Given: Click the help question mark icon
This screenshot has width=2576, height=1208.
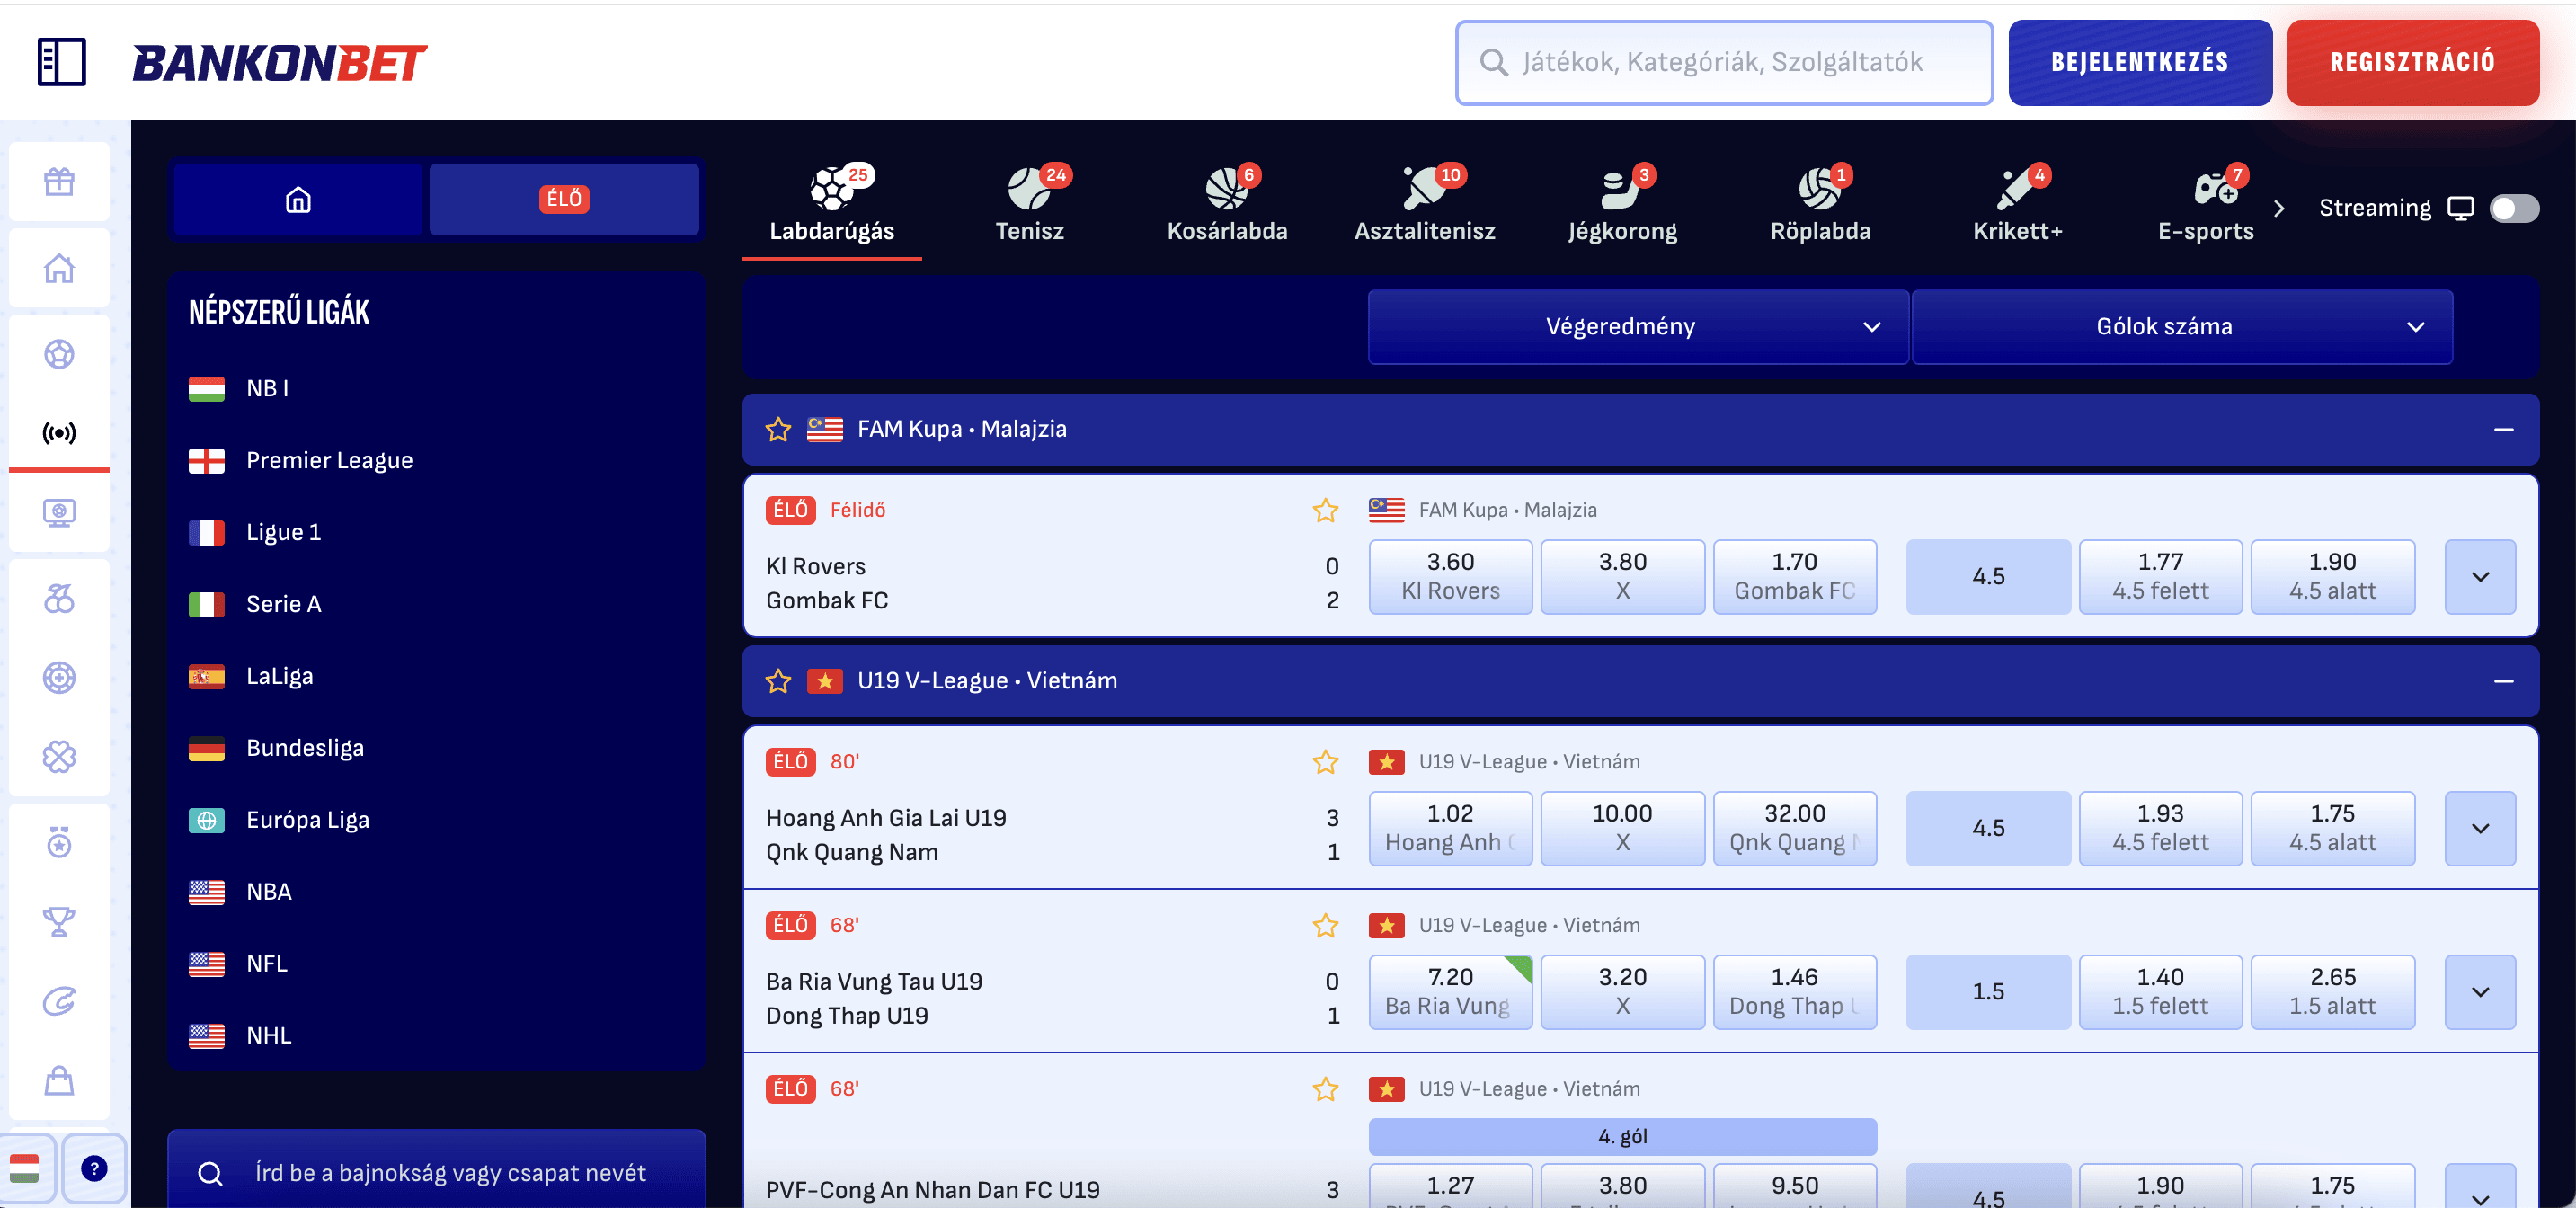Looking at the screenshot, I should click(x=94, y=1168).
